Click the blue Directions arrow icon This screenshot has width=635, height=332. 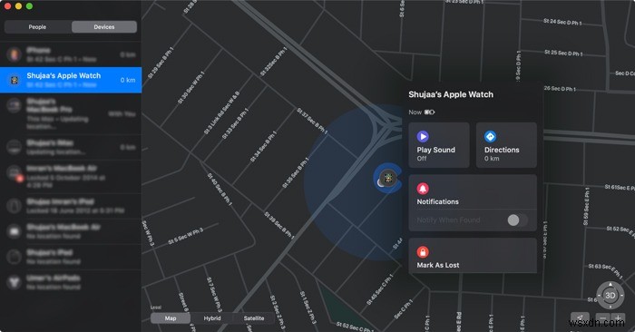tap(490, 136)
